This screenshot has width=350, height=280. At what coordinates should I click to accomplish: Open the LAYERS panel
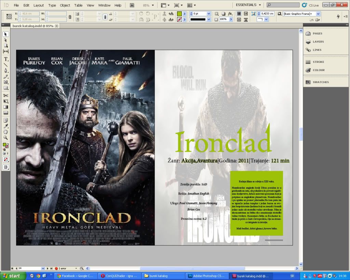pos(318,42)
